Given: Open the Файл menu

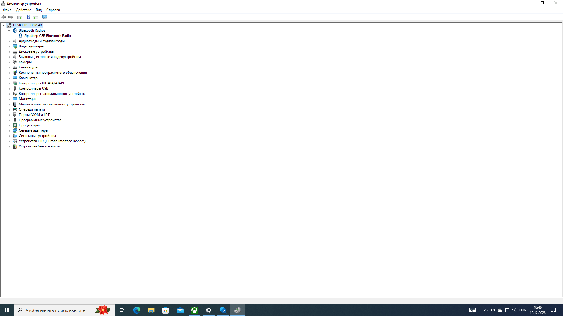Looking at the screenshot, I should coord(7,10).
